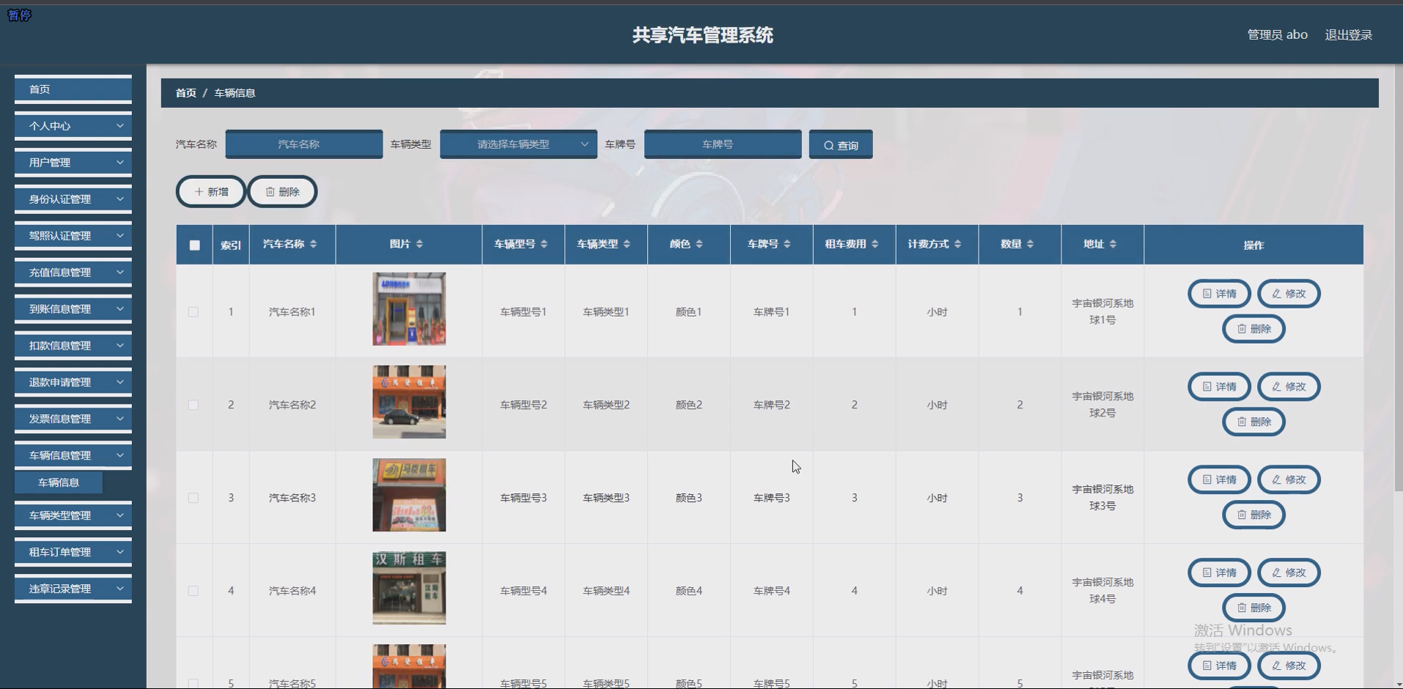The width and height of the screenshot is (1403, 689).
Task: Select the 车辆信息 submenu item
Action: (59, 482)
